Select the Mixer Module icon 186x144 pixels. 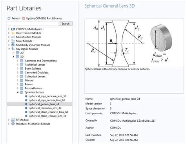pyautogui.click(x=13, y=41)
